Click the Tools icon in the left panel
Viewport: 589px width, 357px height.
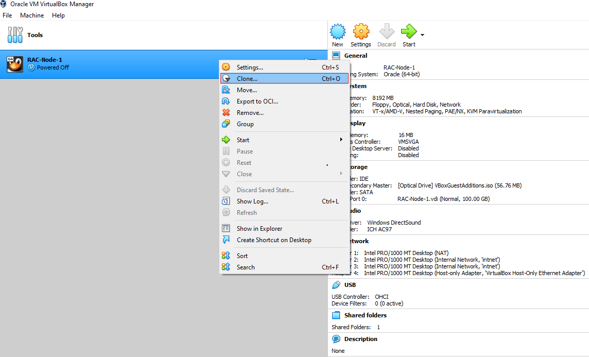tap(15, 35)
